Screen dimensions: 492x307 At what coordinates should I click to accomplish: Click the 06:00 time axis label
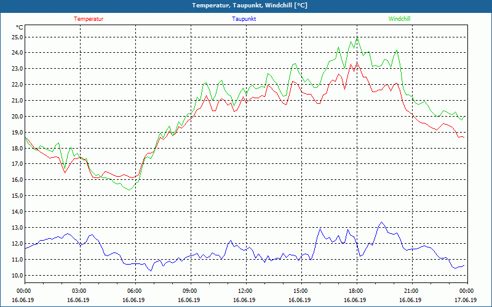pos(135,291)
